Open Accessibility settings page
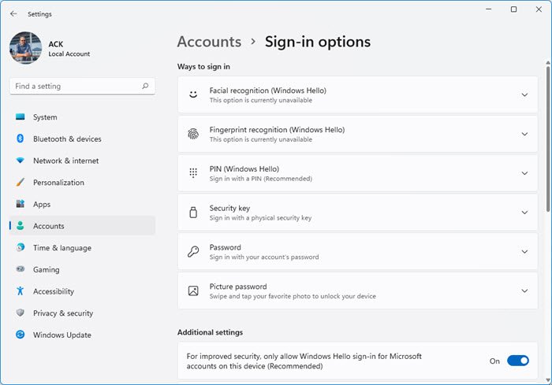The width and height of the screenshot is (552, 385). click(x=53, y=291)
